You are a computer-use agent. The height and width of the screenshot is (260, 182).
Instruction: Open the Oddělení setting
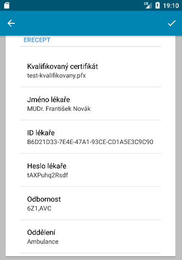pos(90,237)
